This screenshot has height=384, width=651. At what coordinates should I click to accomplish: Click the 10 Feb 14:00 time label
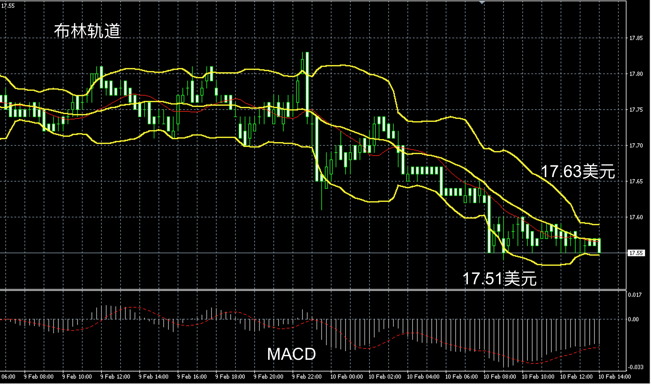615,377
